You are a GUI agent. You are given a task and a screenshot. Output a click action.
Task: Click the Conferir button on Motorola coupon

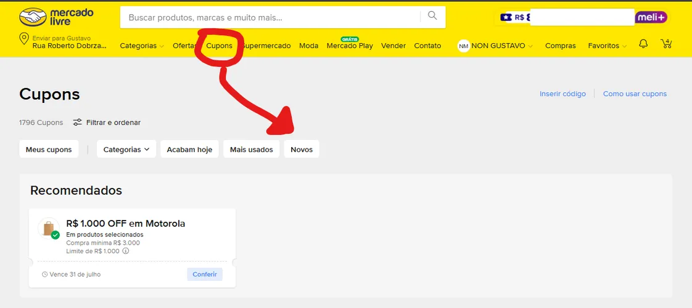point(205,274)
